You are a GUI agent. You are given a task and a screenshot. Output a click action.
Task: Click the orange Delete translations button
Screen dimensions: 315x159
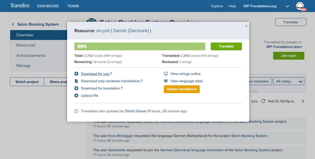[182, 89]
